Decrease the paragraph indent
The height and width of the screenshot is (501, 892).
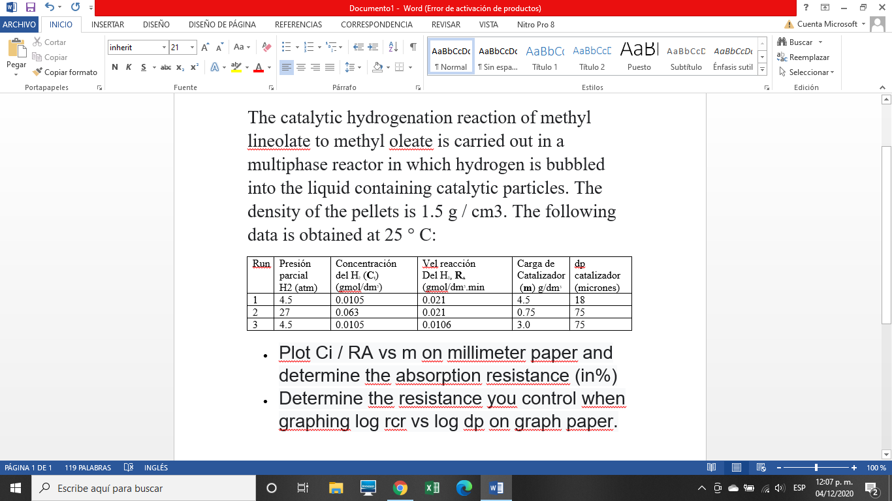click(358, 47)
